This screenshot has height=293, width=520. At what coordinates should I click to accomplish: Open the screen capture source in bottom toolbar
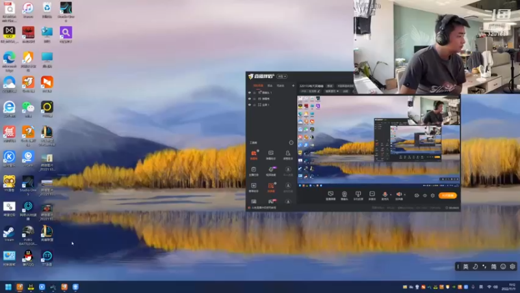point(330,195)
